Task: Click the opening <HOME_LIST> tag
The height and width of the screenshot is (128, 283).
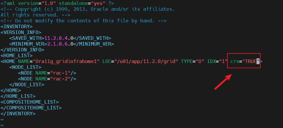Action: [17, 56]
